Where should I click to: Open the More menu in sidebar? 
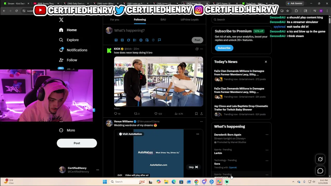pos(67,130)
